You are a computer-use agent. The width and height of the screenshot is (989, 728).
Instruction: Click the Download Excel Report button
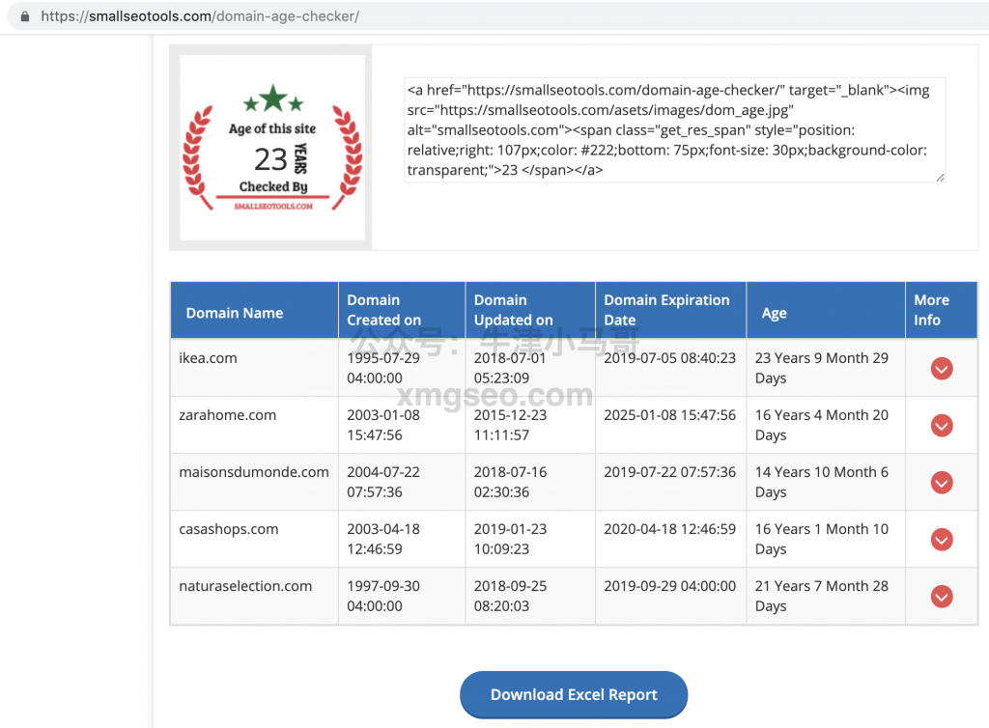coord(574,694)
